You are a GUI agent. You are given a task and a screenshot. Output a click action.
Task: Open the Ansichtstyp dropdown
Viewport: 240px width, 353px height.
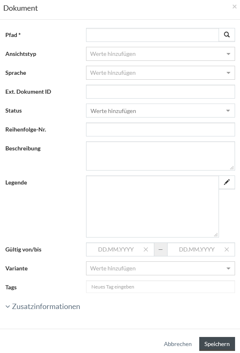point(161,54)
